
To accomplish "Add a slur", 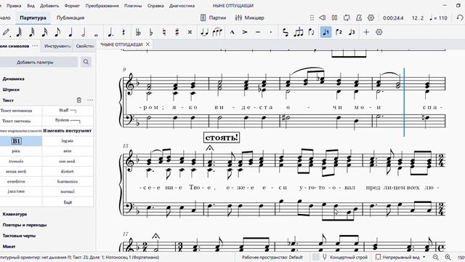I will (217, 32).
